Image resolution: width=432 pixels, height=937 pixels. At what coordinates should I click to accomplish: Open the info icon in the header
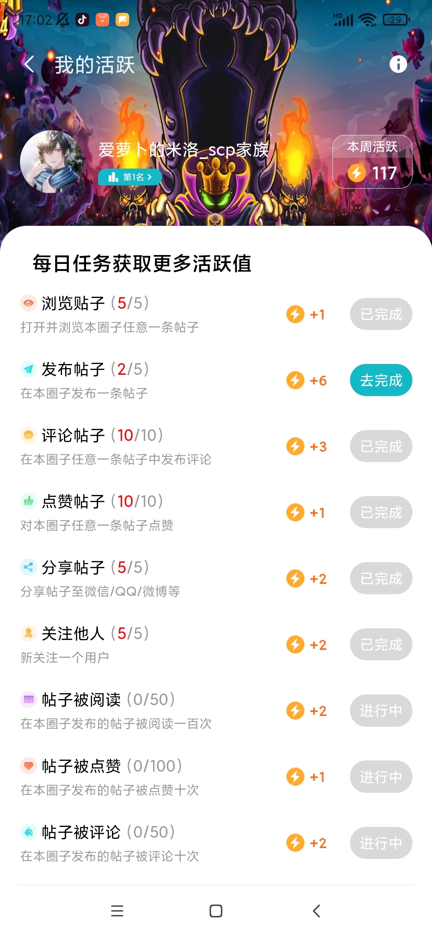pyautogui.click(x=398, y=64)
